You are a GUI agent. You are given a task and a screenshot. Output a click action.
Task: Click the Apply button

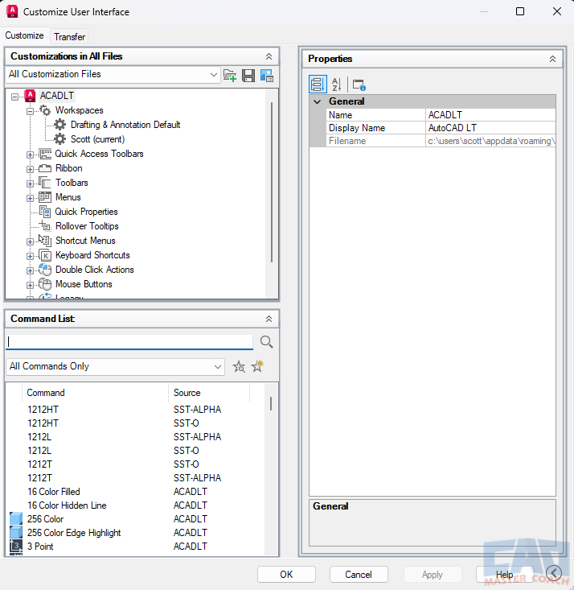433,574
